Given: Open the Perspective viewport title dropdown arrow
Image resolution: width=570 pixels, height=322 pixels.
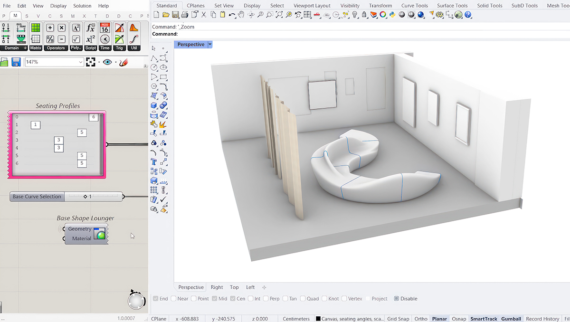Looking at the screenshot, I should [x=210, y=45].
